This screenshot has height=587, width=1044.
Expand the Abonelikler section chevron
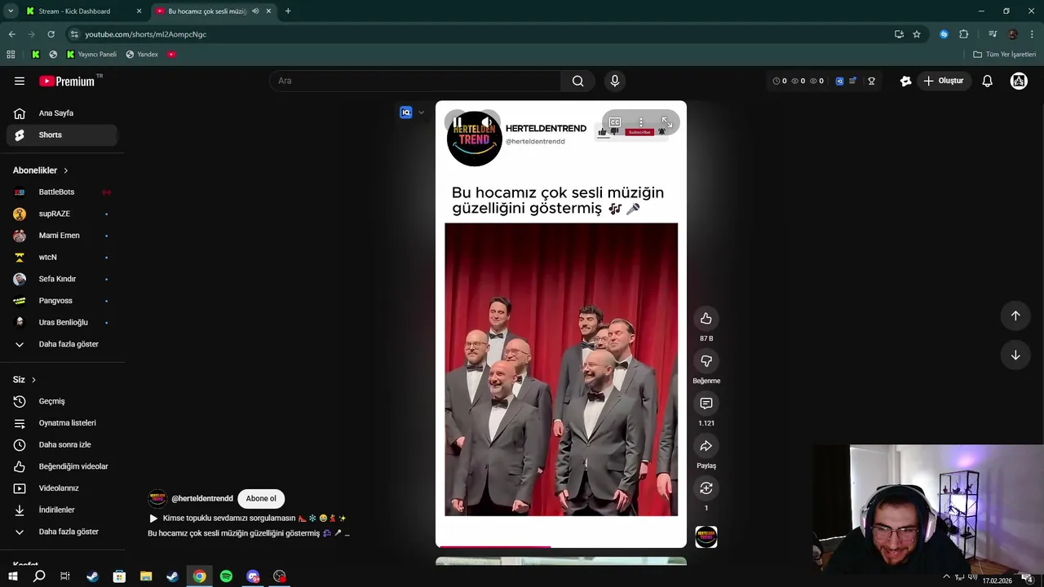click(x=65, y=170)
